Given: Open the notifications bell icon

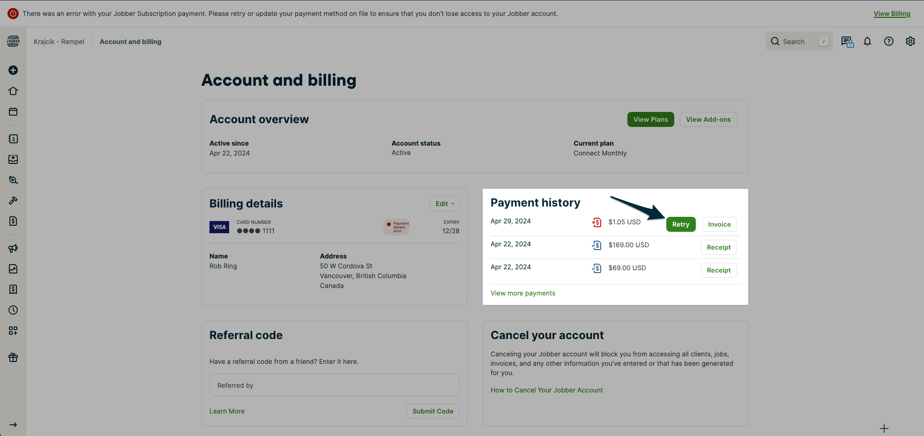Looking at the screenshot, I should click(867, 41).
